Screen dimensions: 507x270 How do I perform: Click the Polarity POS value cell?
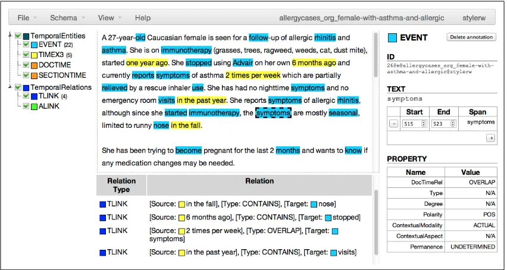point(471,215)
